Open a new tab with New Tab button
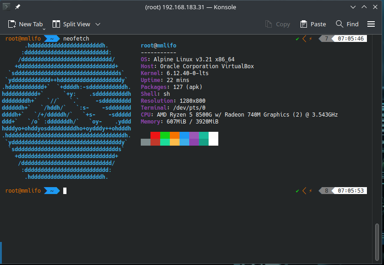 (25, 24)
